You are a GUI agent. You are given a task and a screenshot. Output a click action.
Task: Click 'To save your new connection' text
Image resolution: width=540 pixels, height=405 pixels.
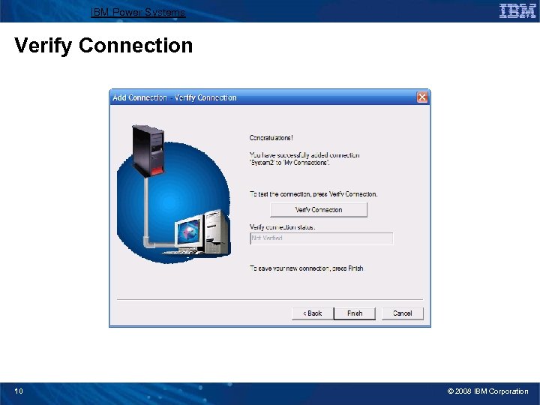point(307,268)
